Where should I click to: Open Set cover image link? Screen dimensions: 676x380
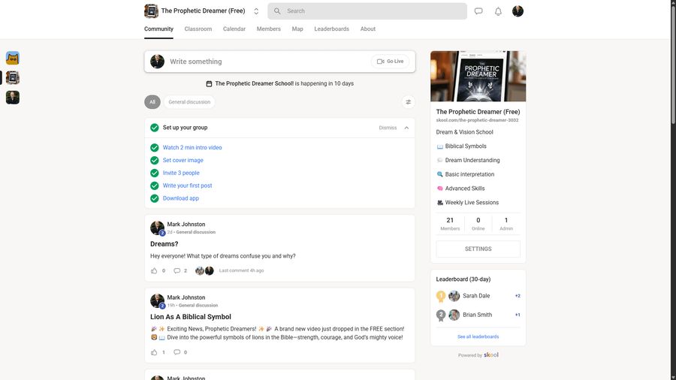click(183, 160)
